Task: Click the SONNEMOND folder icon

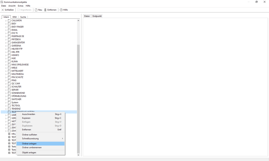Action: (x=9, y=93)
